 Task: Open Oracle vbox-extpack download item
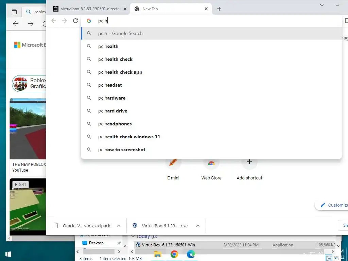click(82, 226)
